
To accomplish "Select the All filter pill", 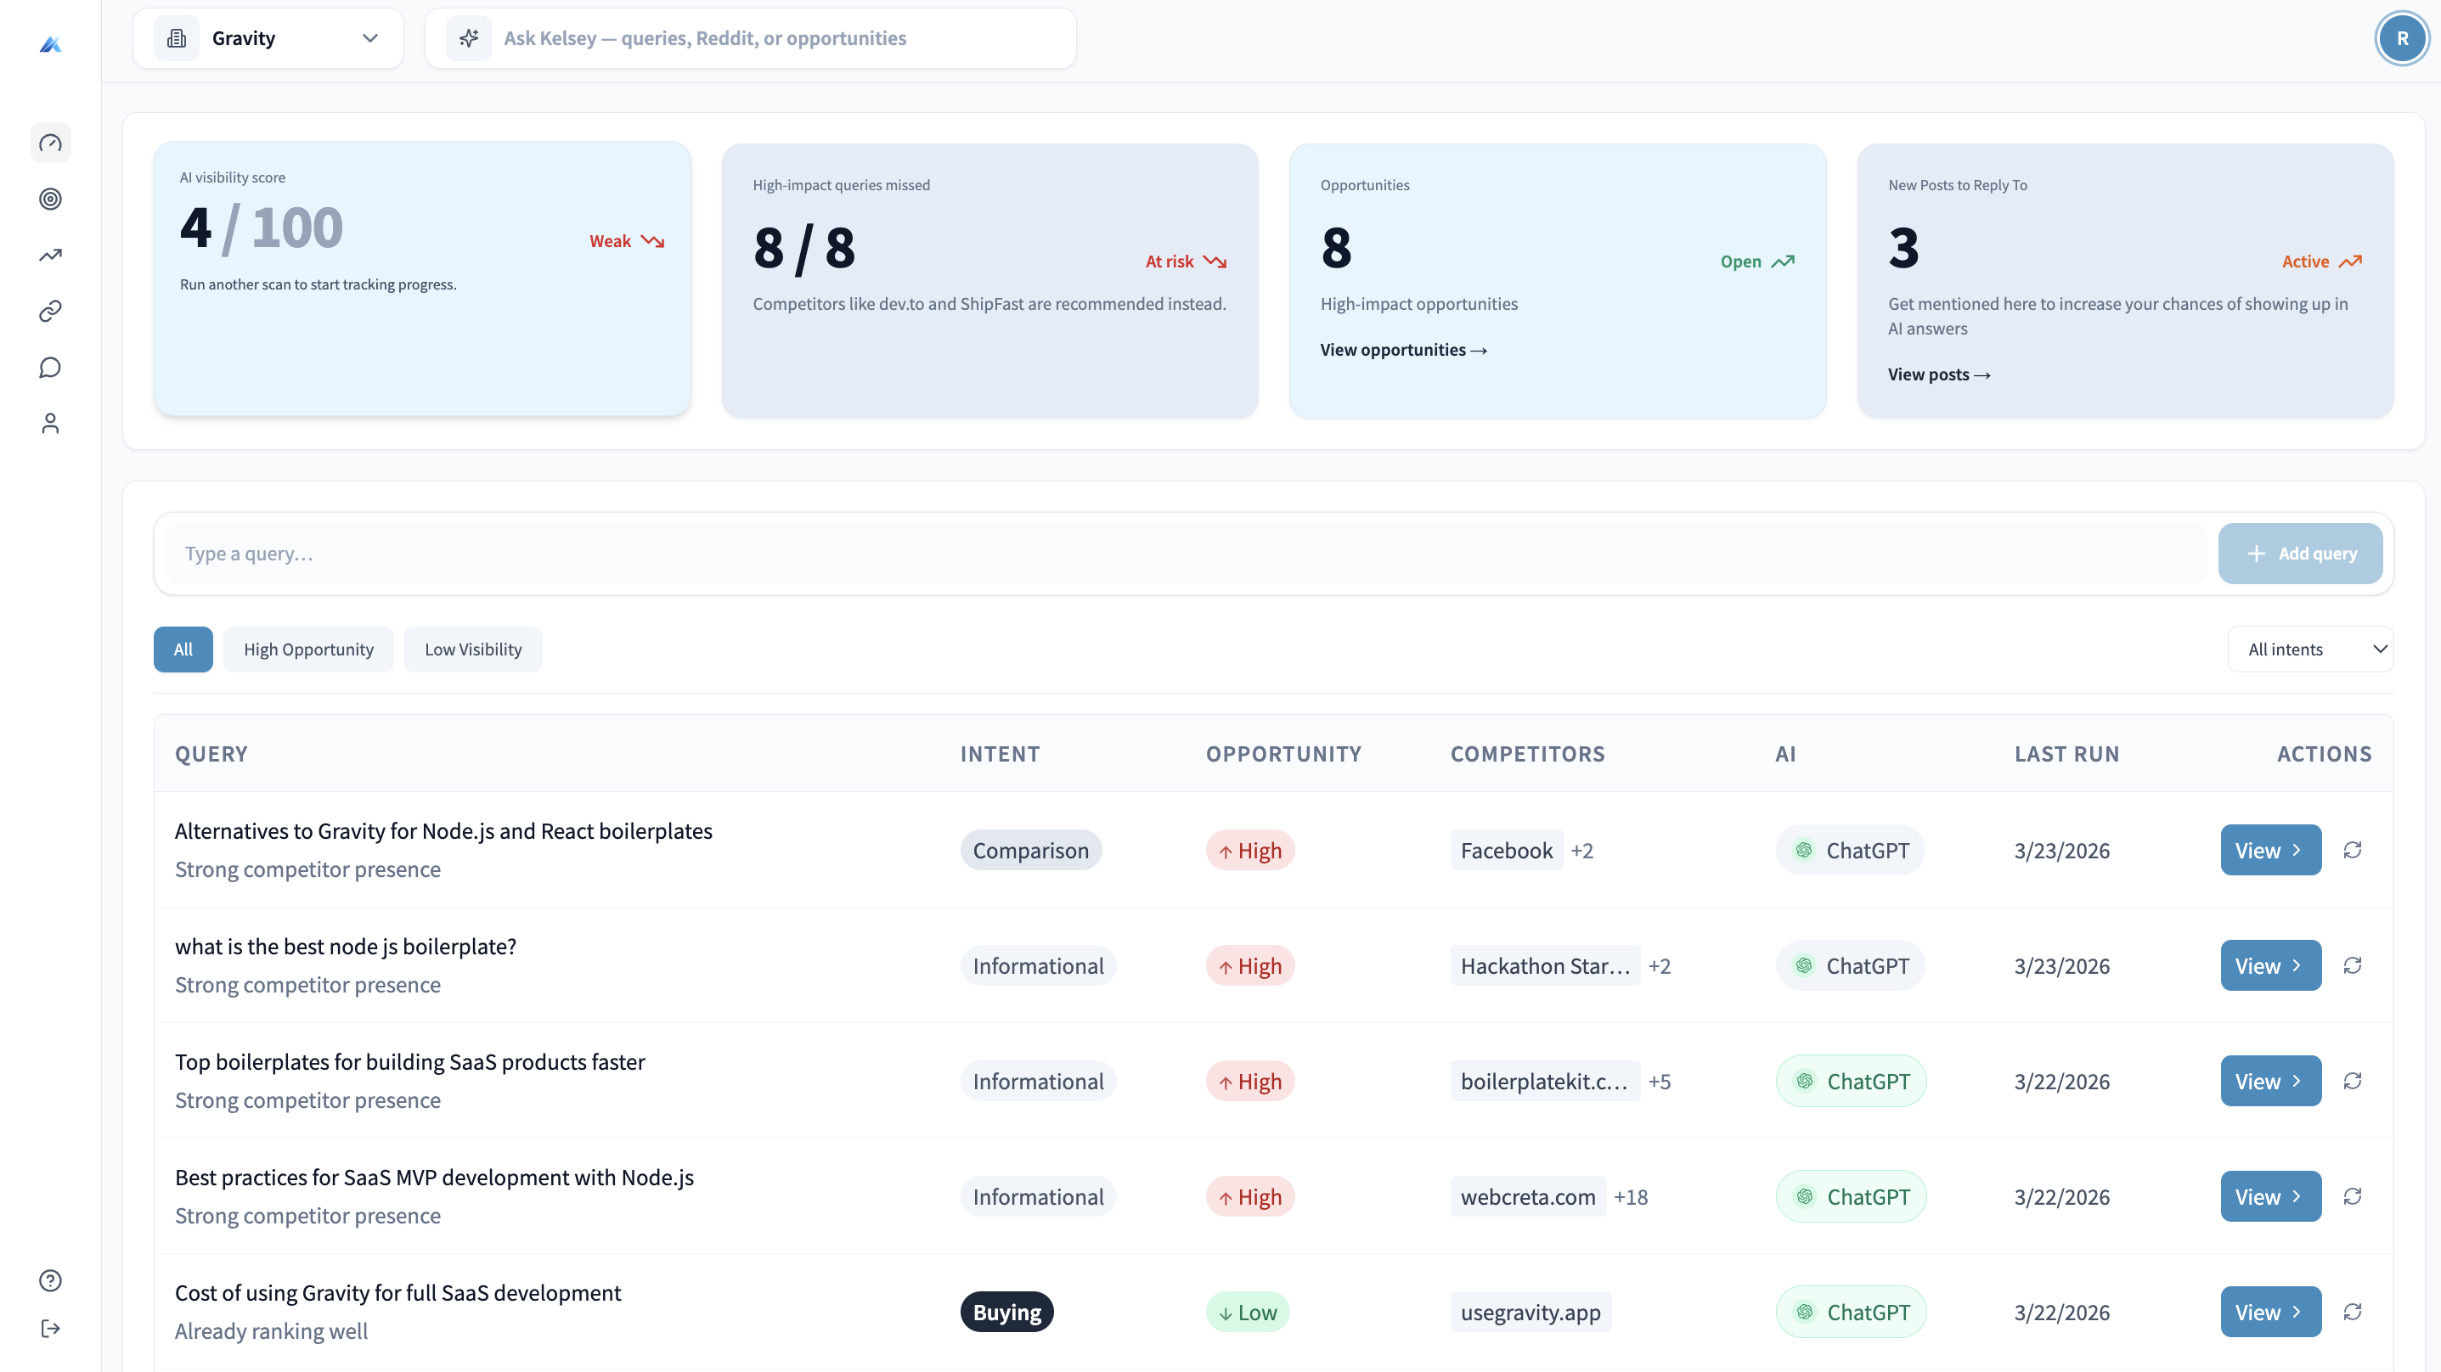I will (x=183, y=649).
